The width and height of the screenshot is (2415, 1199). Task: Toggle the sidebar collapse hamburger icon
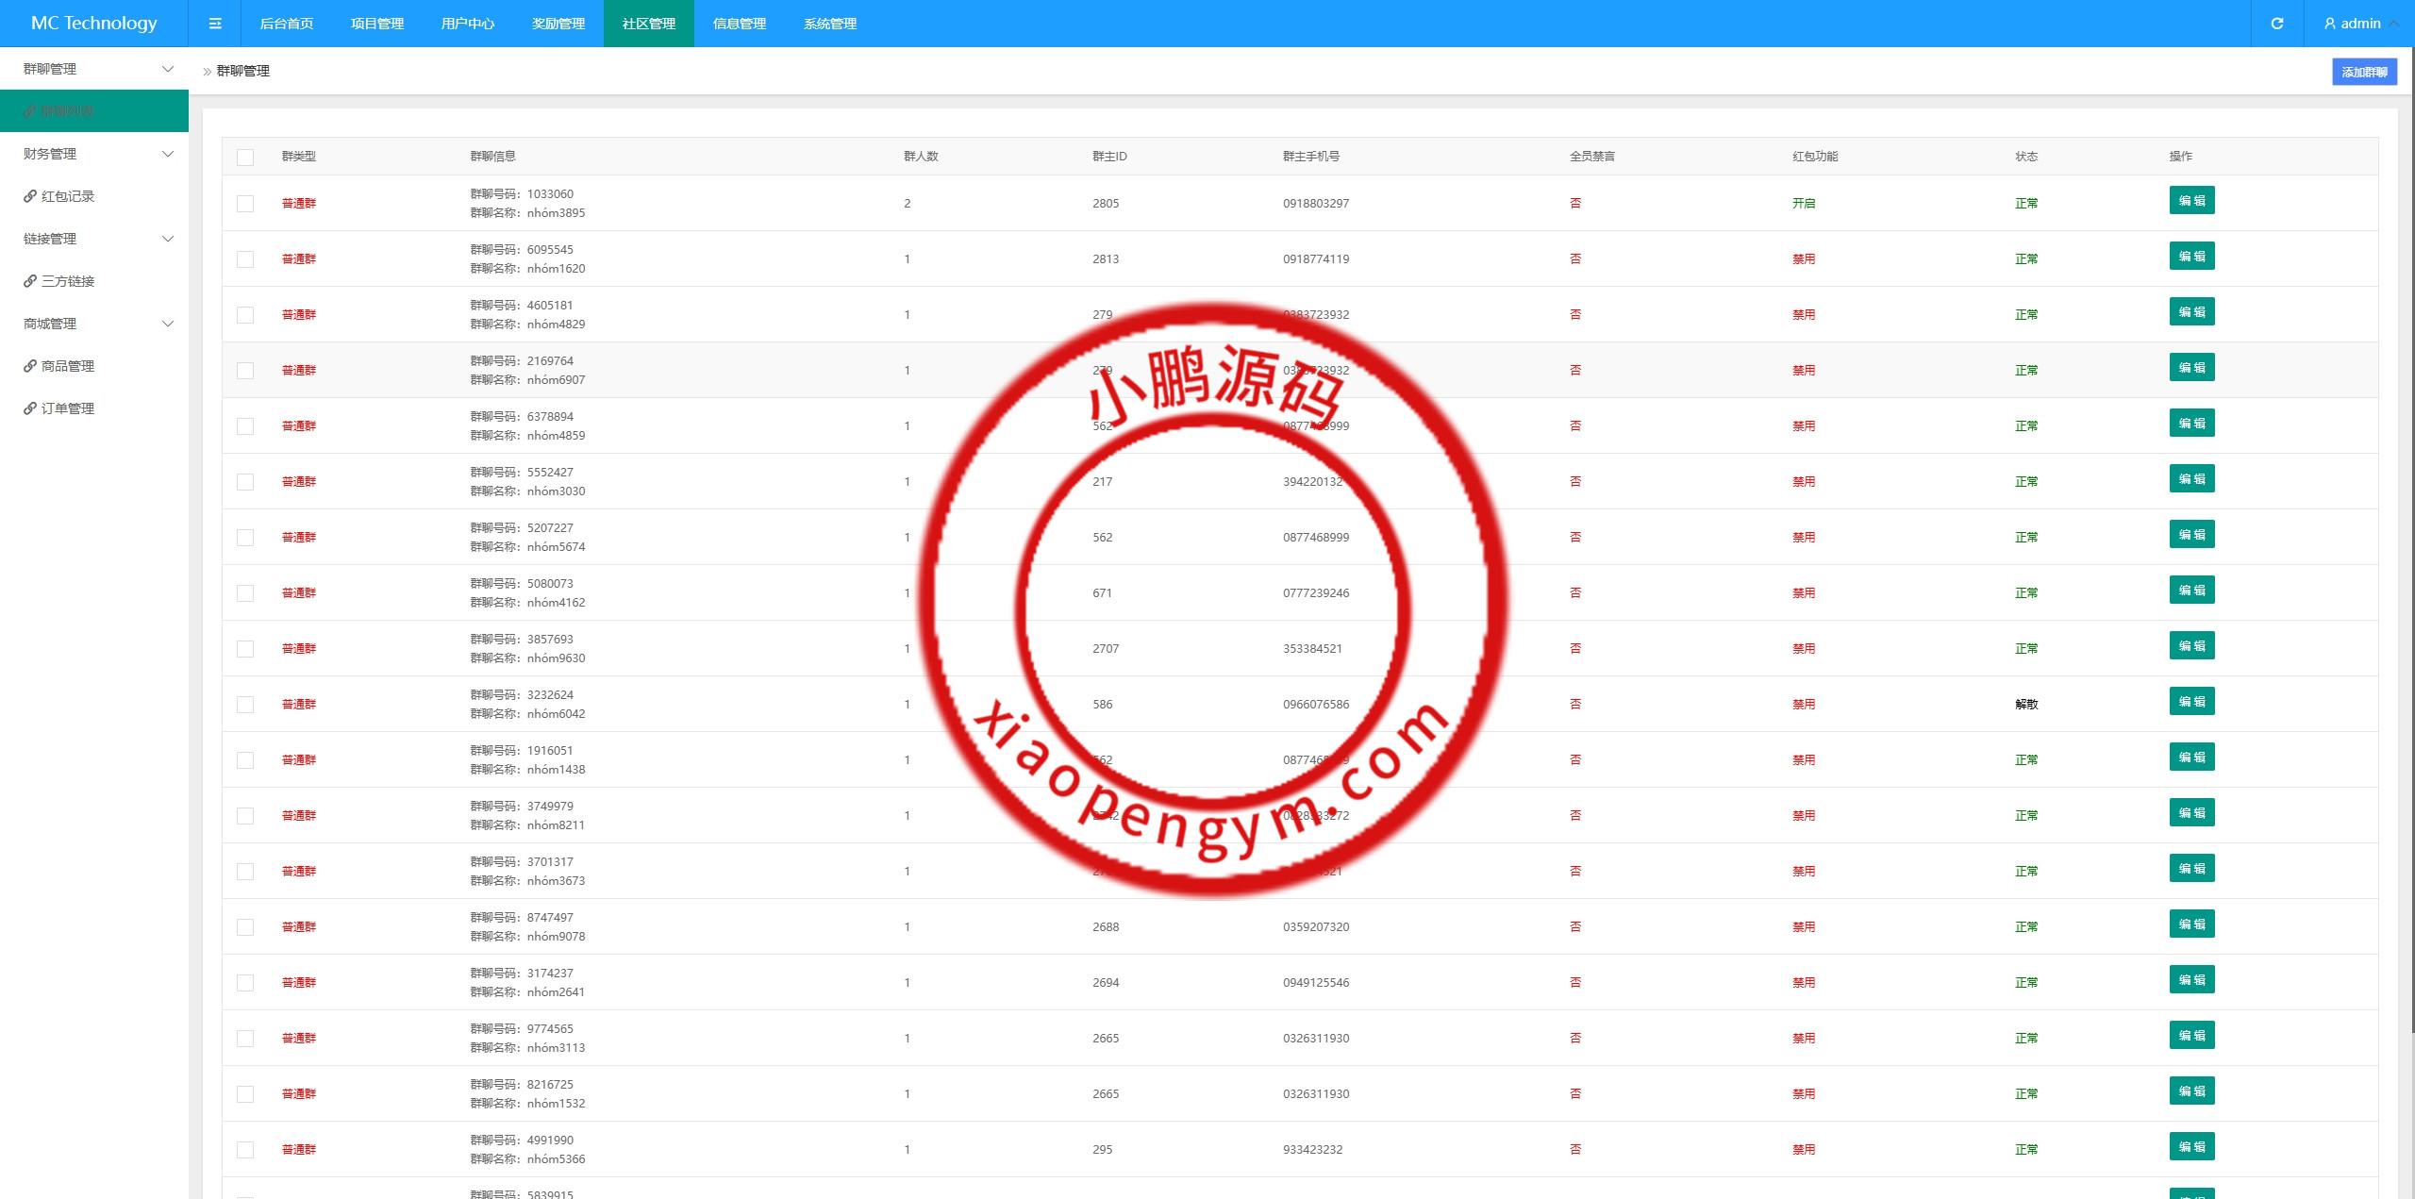tap(215, 24)
